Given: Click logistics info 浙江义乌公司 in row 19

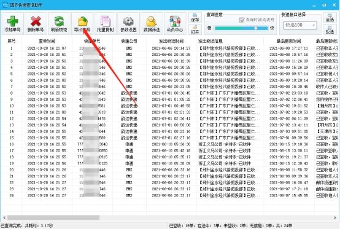Looking at the screenshot, I should click(225, 163).
